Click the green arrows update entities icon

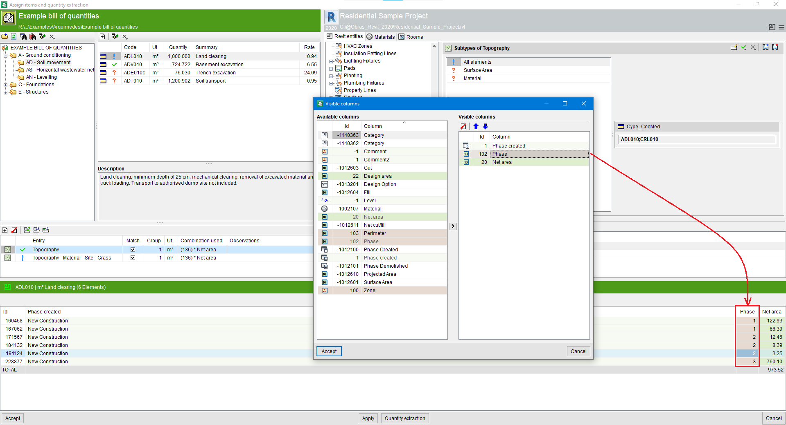coord(27,230)
